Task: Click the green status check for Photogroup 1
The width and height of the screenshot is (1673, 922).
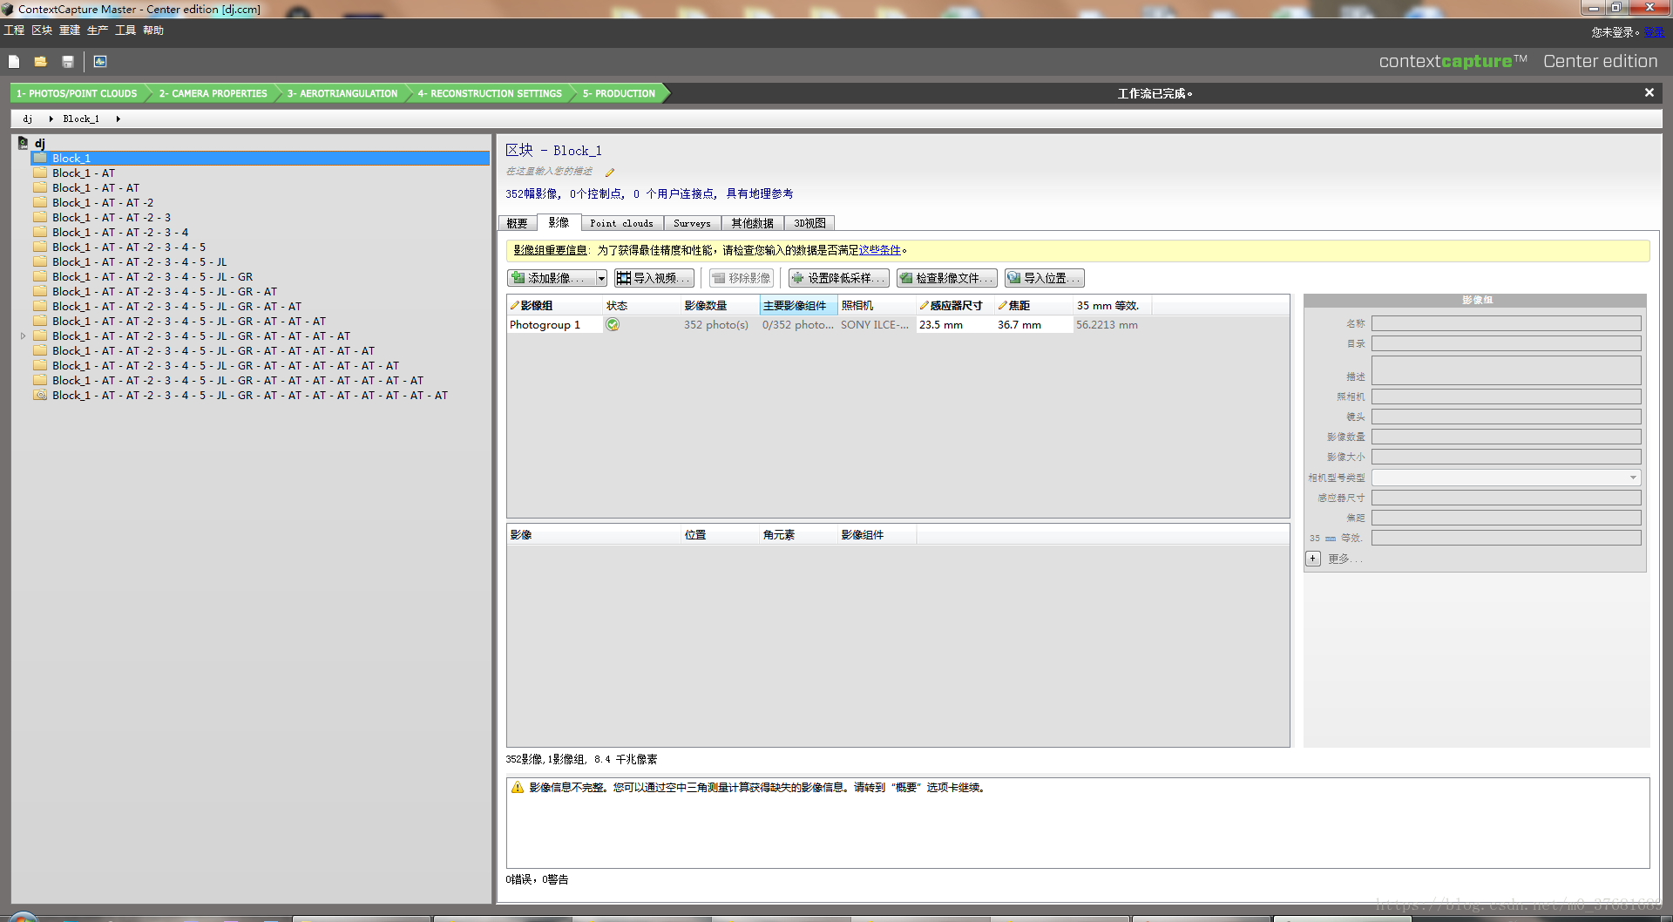Action: 613,324
